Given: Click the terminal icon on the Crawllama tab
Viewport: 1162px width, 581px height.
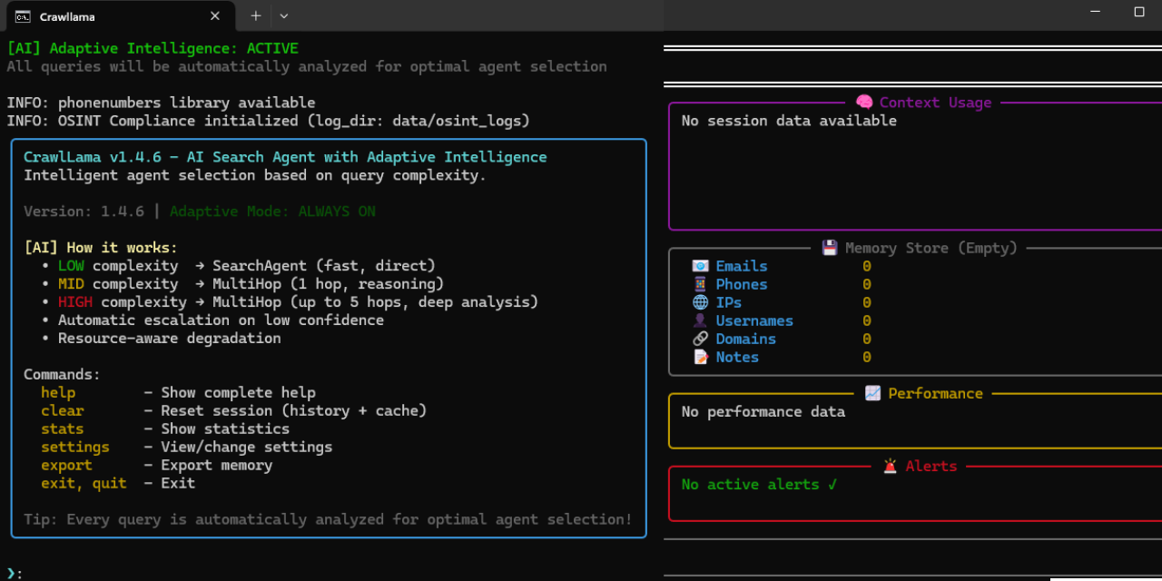Looking at the screenshot, I should click(x=23, y=17).
